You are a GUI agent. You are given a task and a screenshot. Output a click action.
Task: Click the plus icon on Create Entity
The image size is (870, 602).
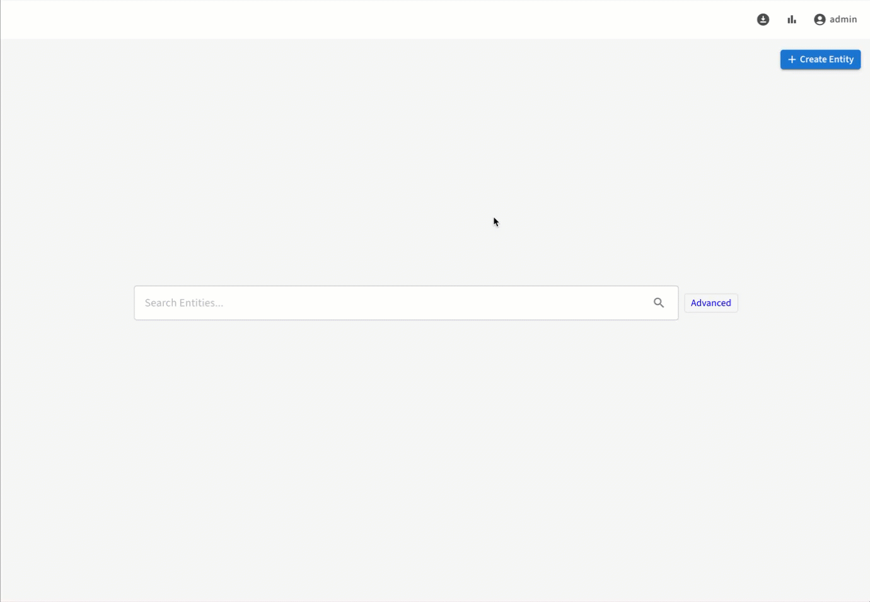point(792,59)
